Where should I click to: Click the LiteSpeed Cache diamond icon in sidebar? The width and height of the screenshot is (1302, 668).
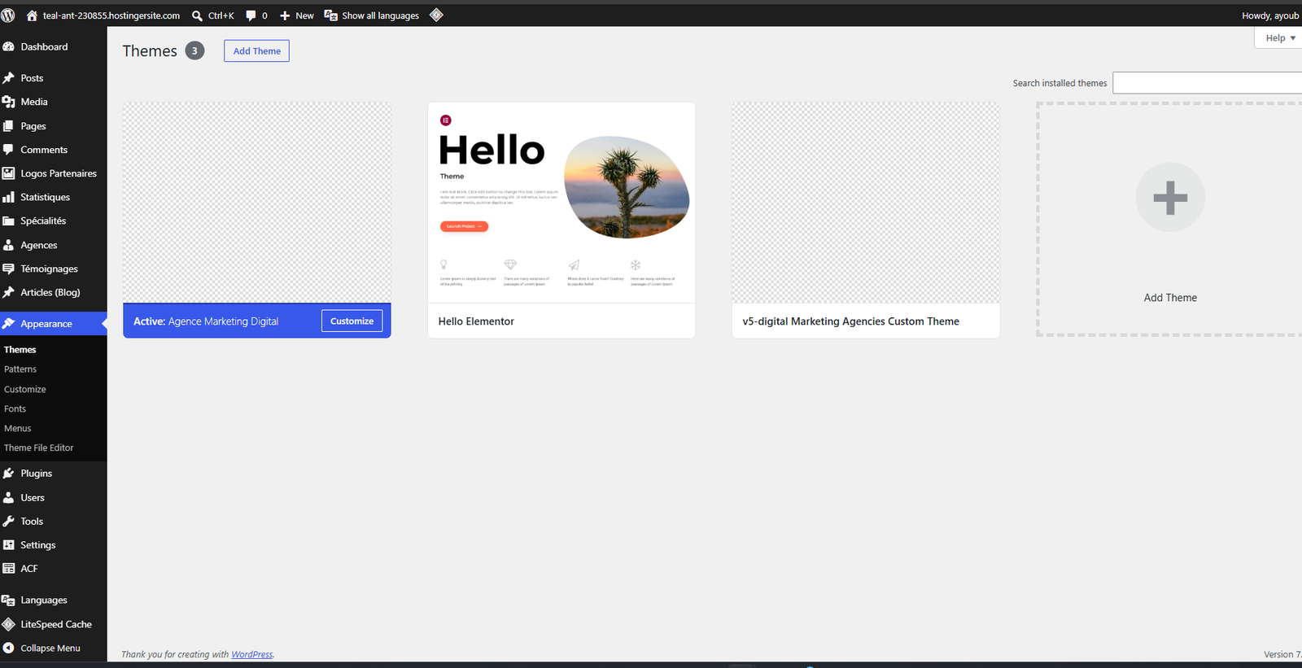tap(9, 624)
